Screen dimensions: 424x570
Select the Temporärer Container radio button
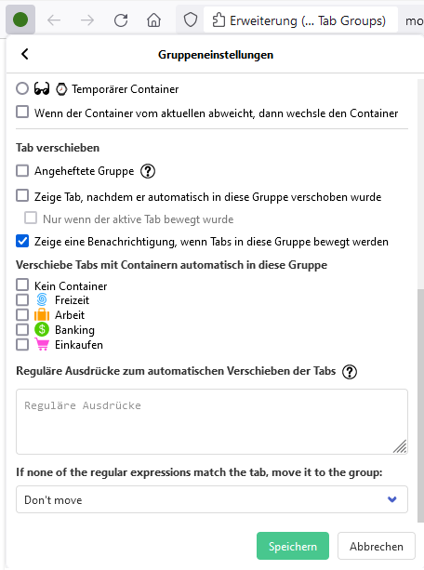[x=22, y=88]
